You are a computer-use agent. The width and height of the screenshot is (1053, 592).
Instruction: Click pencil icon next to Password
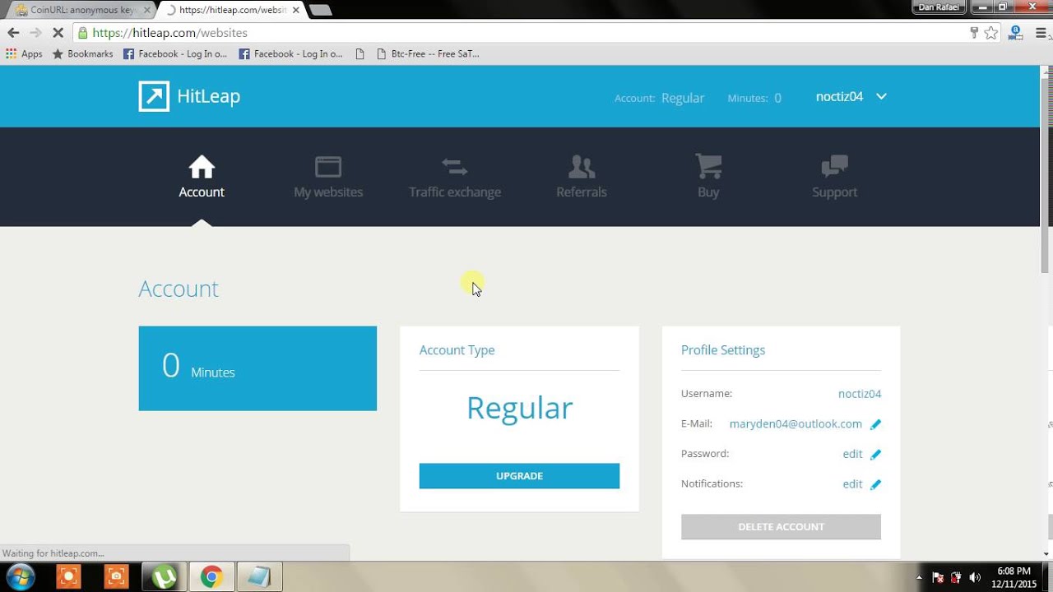point(875,454)
